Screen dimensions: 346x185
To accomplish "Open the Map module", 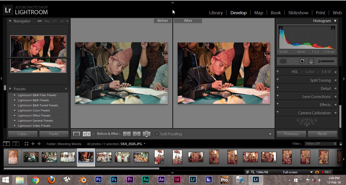I will point(259,13).
